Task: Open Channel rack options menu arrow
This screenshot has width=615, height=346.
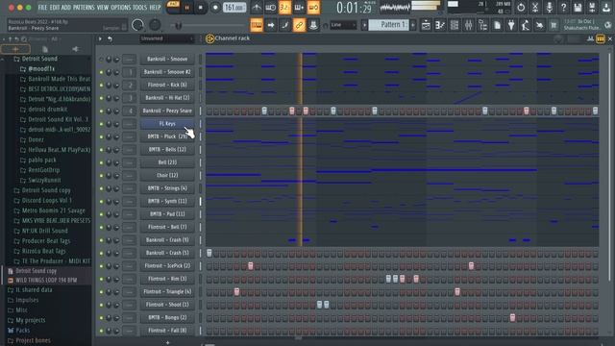Action: (100, 38)
